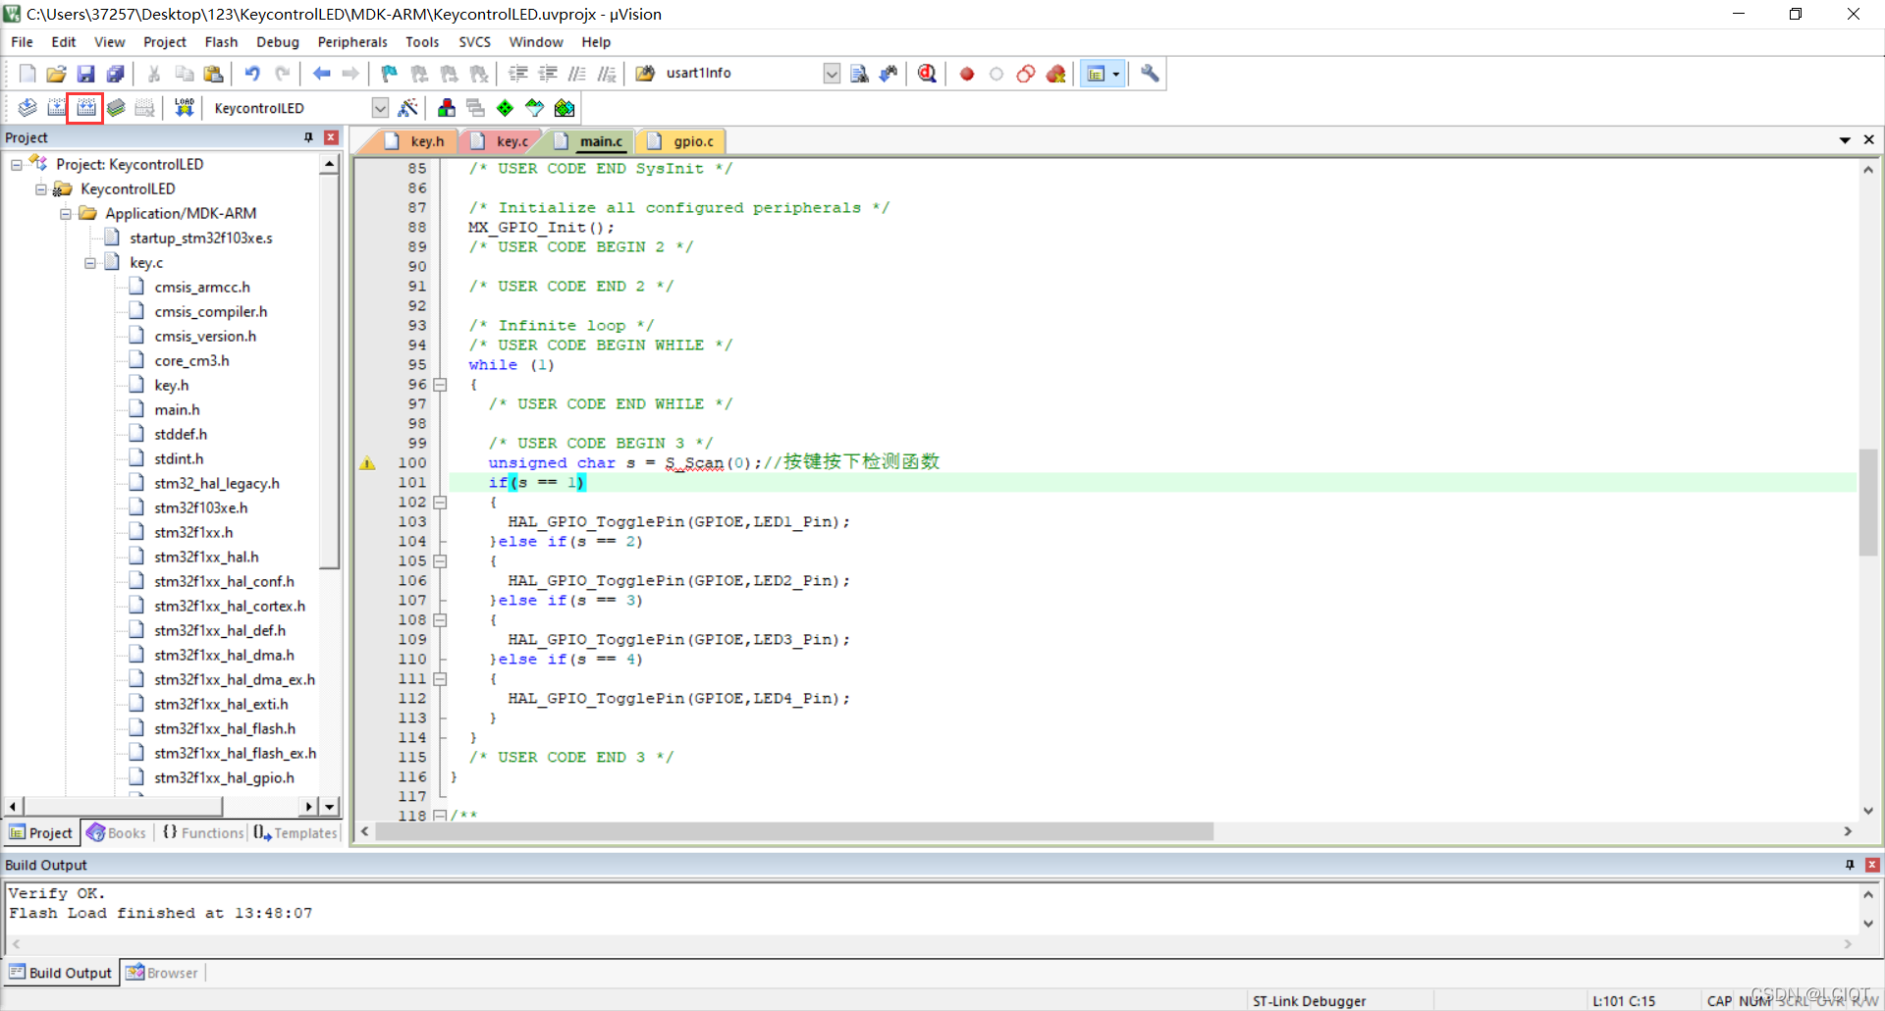The height and width of the screenshot is (1011, 1885).
Task: Download code to flash with LOAD
Action: (185, 108)
